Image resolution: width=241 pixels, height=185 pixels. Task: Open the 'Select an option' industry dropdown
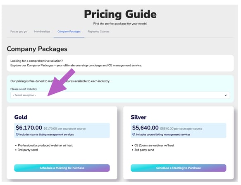[x=120, y=95]
